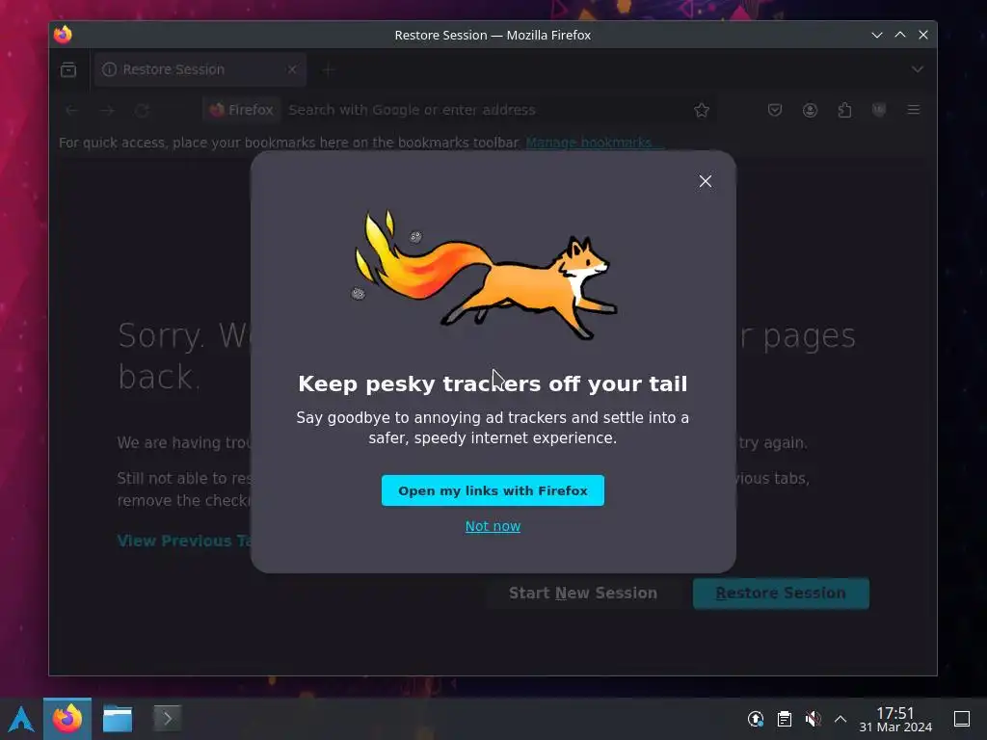Open Firefox View icon left of tabs
This screenshot has height=740, width=987.
point(68,69)
